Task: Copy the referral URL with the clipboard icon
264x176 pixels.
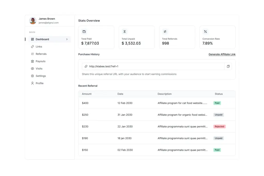Action: pyautogui.click(x=228, y=66)
